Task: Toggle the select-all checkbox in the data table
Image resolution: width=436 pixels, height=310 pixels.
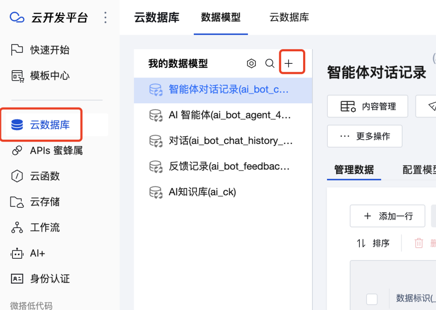Action: (x=371, y=299)
